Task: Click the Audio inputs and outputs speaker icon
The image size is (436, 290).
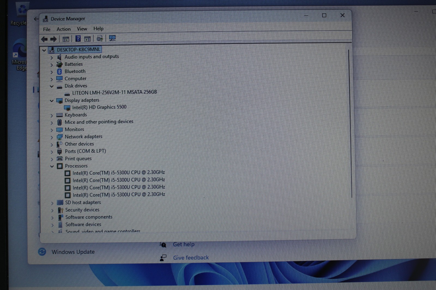Action: (59, 57)
